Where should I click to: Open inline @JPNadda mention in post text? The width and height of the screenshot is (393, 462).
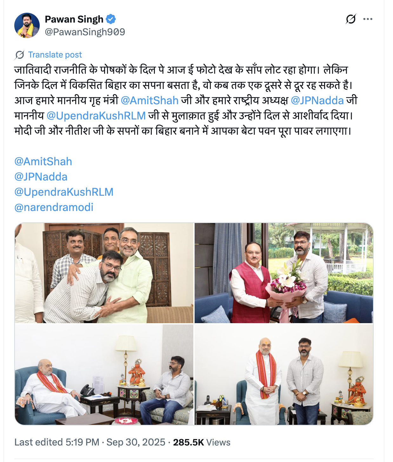[317, 100]
